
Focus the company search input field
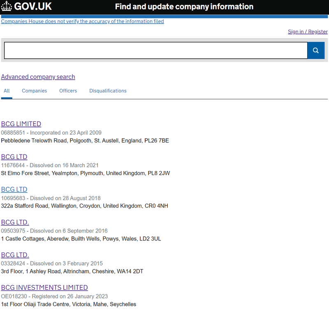point(156,50)
